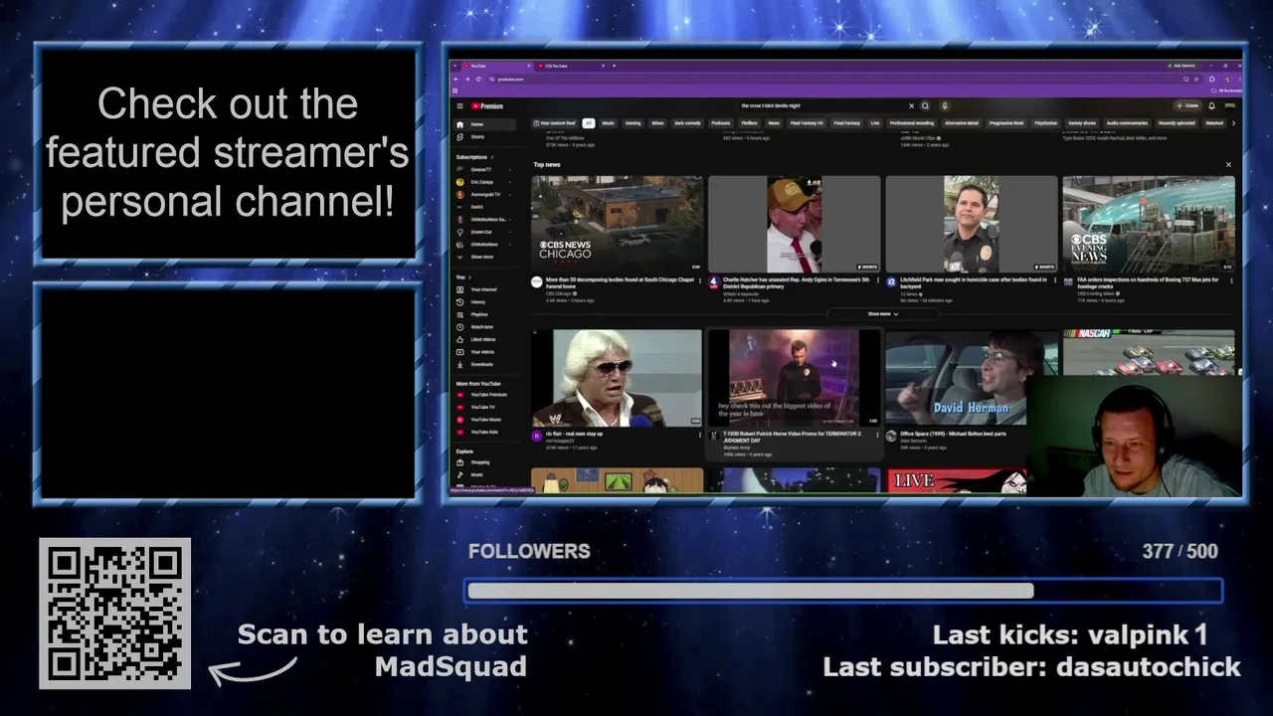
Task: Open Your channel in the sidebar
Action: click(x=484, y=289)
